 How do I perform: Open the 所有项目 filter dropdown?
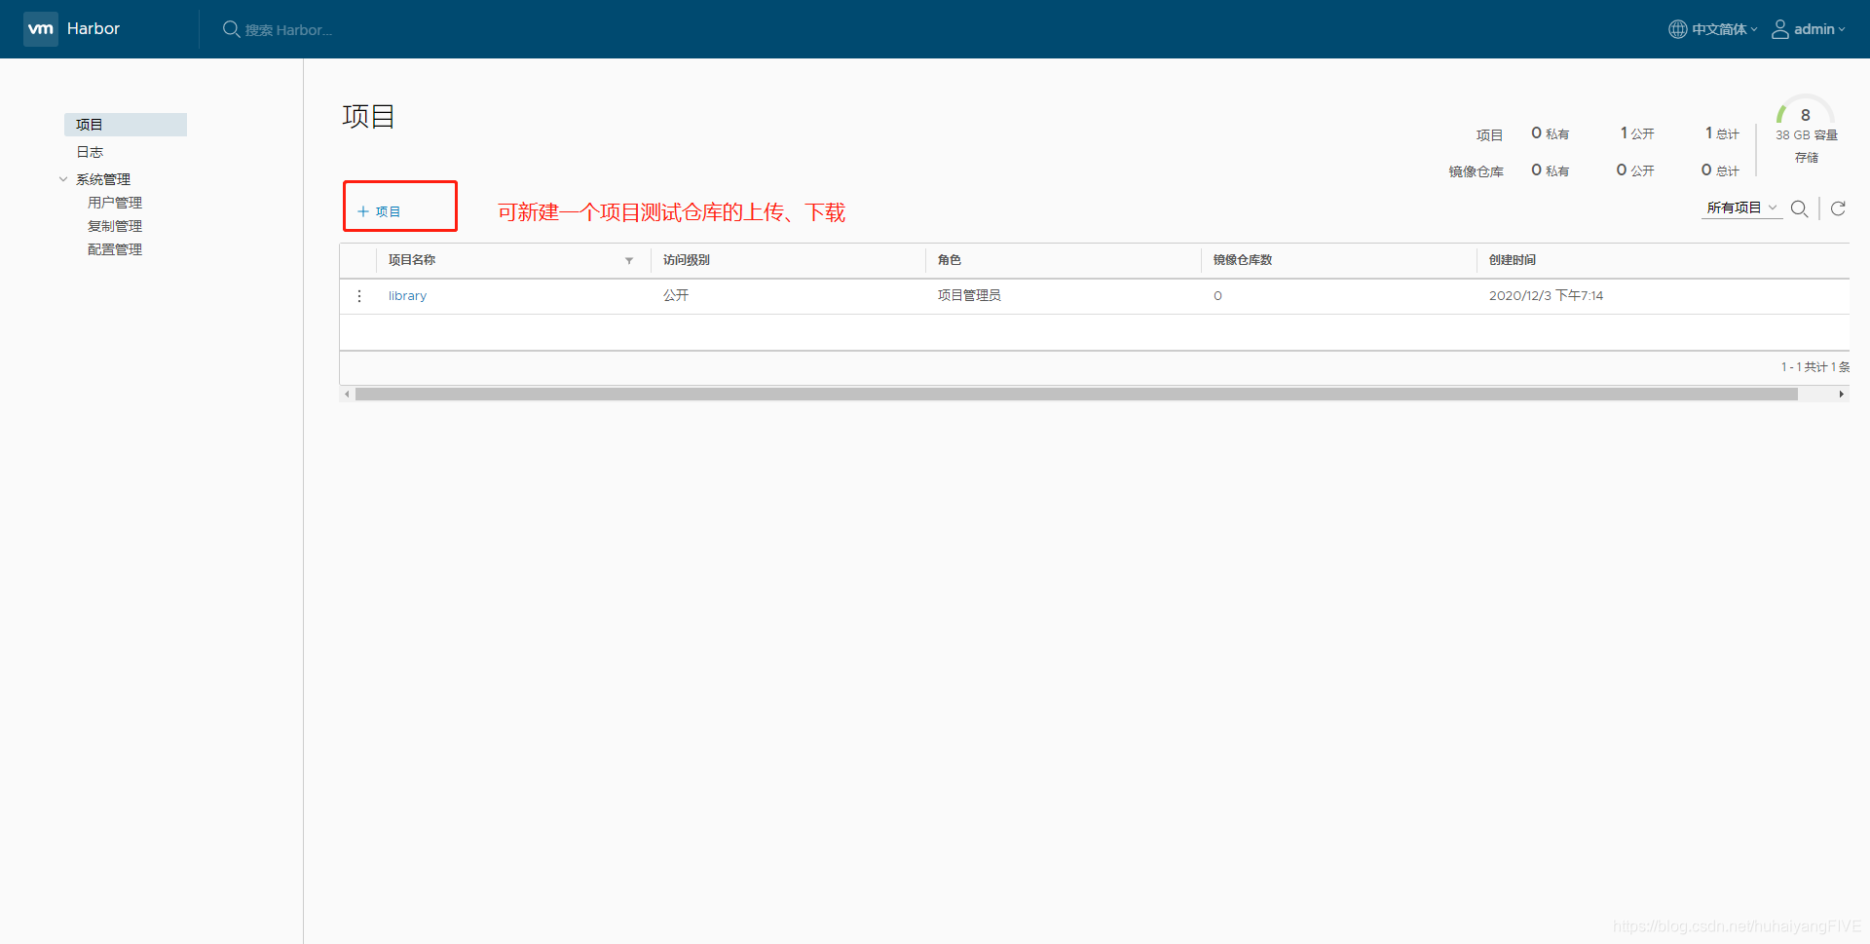tap(1741, 208)
